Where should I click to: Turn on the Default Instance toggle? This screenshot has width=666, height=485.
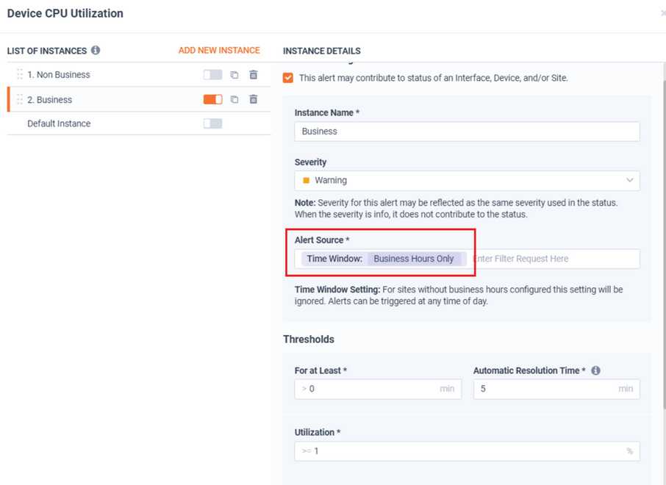coord(212,123)
